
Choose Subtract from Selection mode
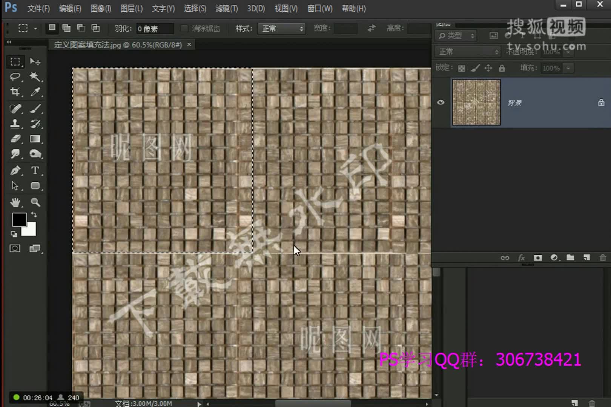pyautogui.click(x=81, y=28)
